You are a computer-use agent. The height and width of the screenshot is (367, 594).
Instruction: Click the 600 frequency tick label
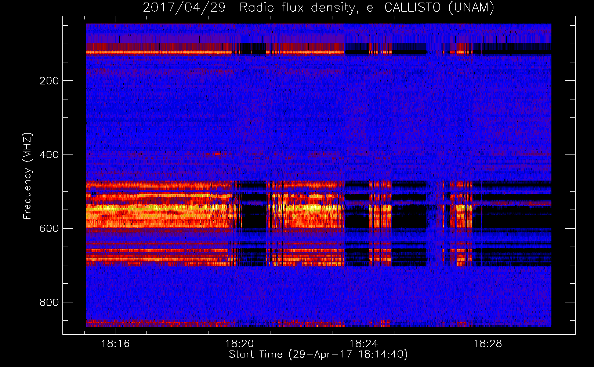pos(49,228)
